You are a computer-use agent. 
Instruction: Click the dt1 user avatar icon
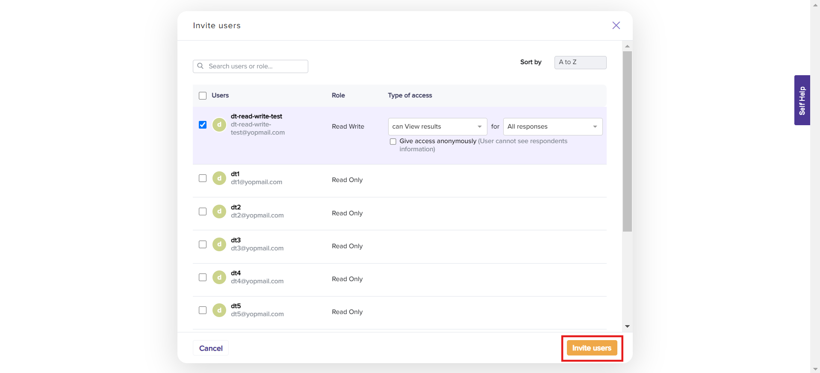219,178
